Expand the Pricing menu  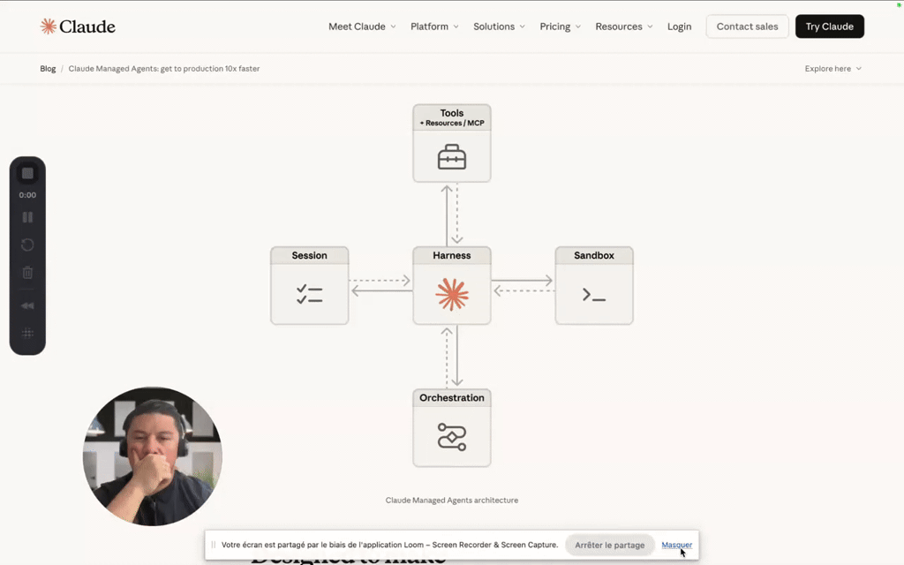pyautogui.click(x=561, y=26)
